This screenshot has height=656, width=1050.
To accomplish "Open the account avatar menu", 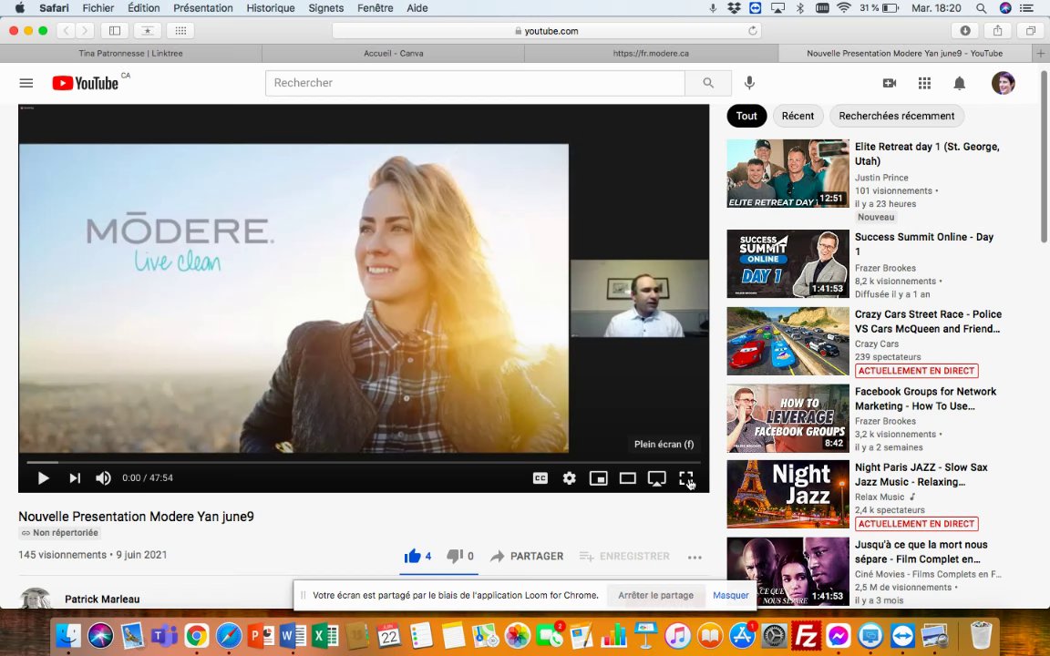I will (x=1003, y=83).
